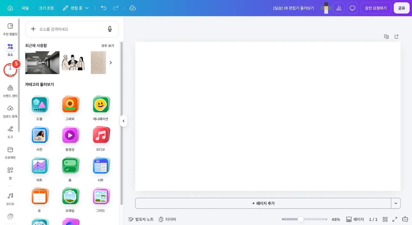
Task: Click the element search input field
Action: click(72, 29)
